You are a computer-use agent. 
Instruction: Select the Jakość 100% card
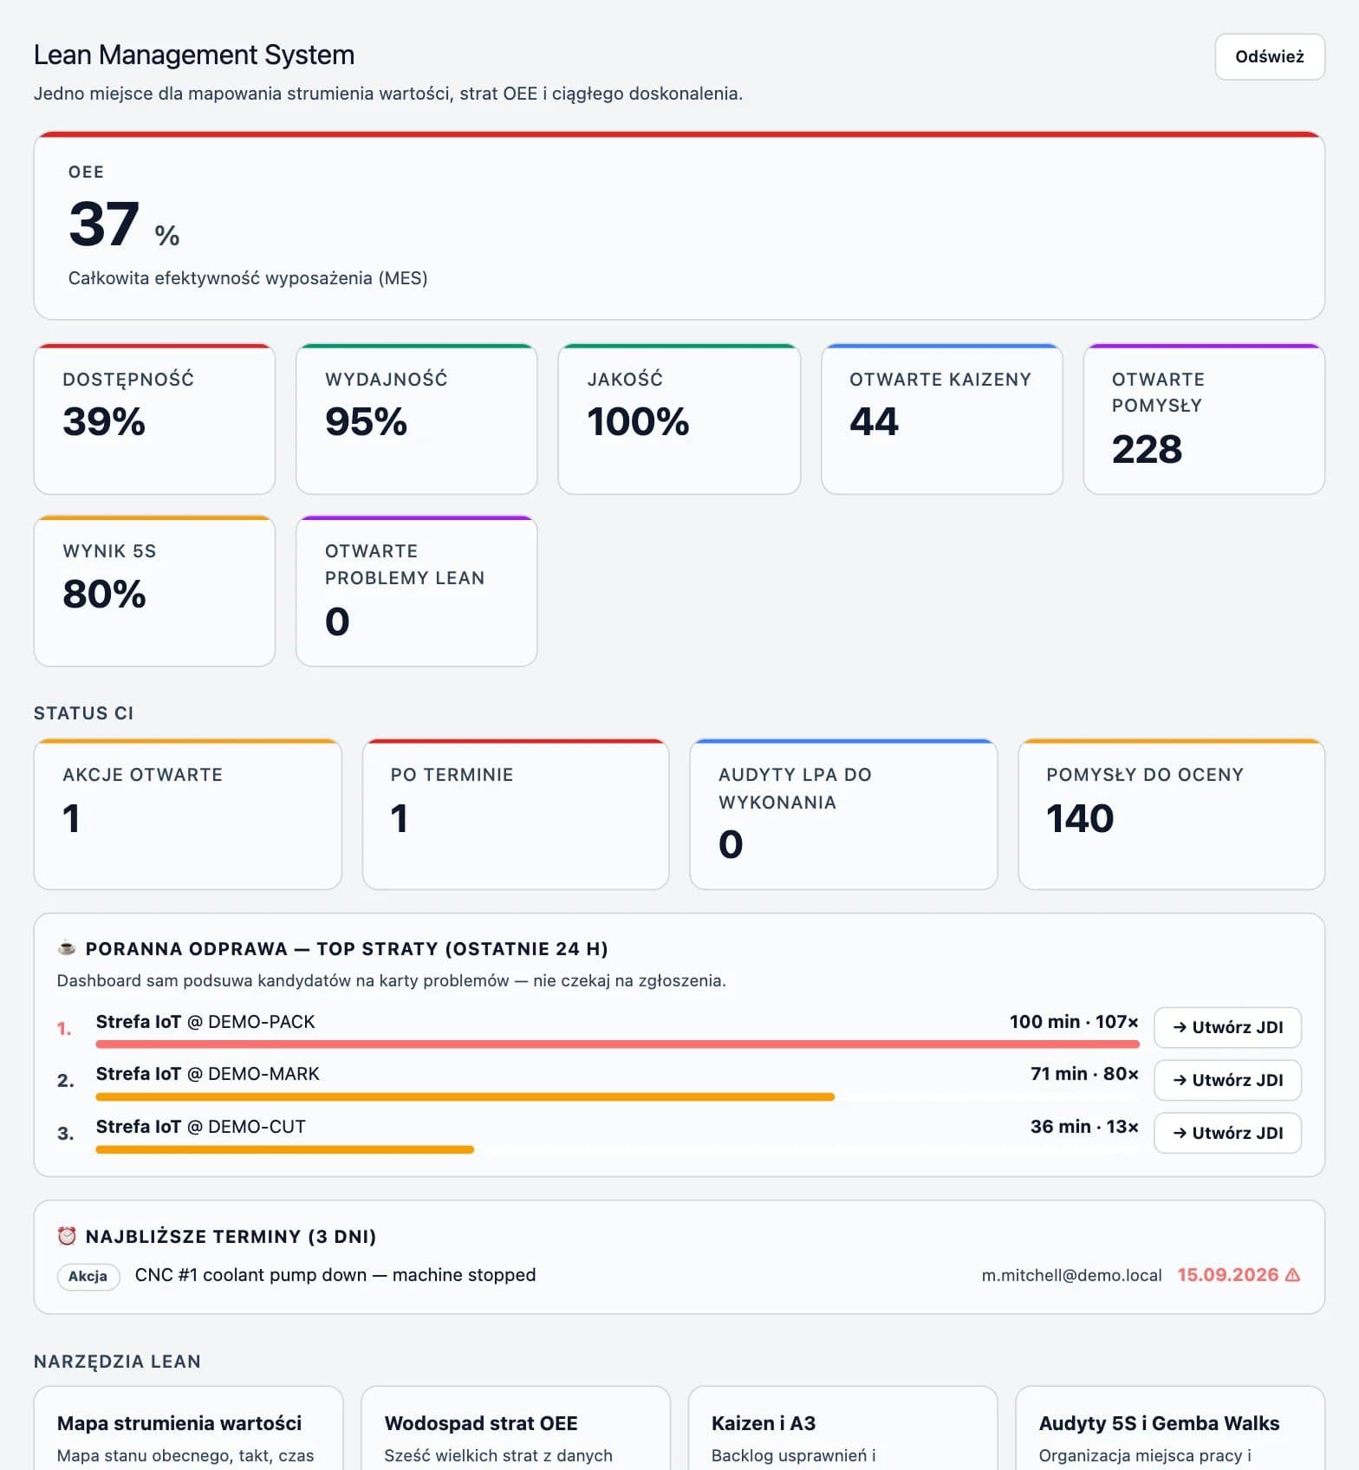(x=679, y=419)
